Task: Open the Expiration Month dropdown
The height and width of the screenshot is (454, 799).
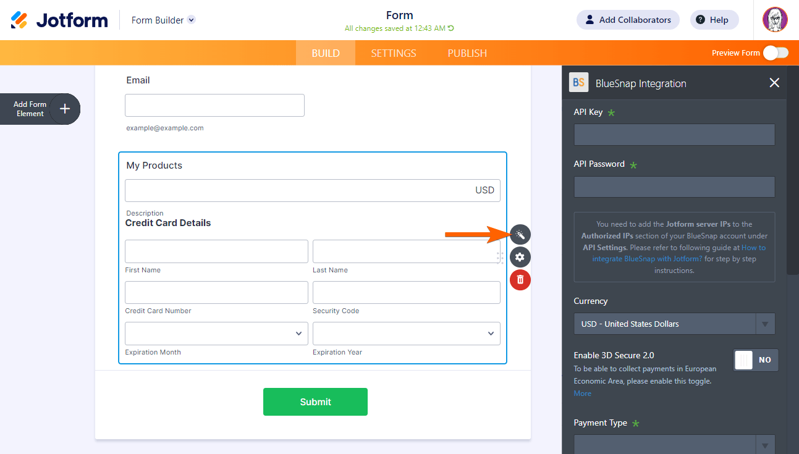Action: (x=216, y=334)
